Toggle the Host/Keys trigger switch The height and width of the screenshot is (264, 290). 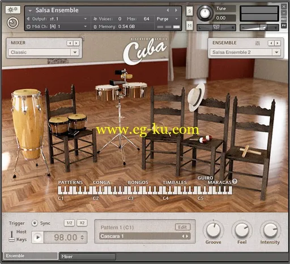(x=11, y=236)
